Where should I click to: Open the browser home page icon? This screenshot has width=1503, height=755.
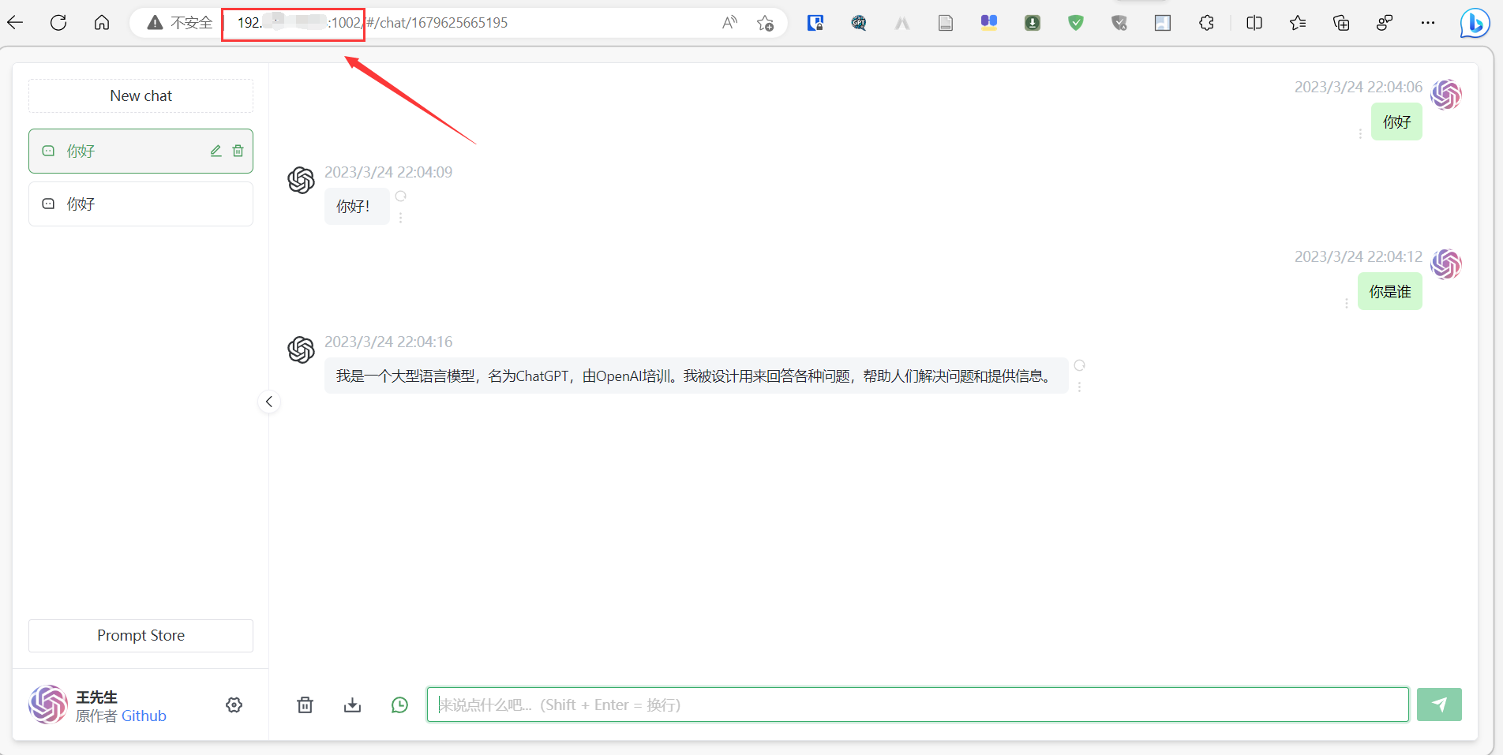102,22
